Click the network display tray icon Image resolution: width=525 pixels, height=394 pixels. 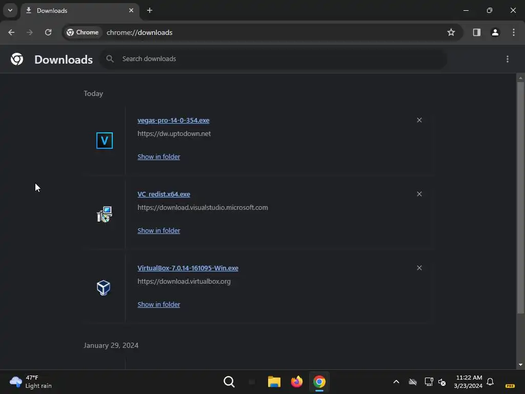[429, 382]
